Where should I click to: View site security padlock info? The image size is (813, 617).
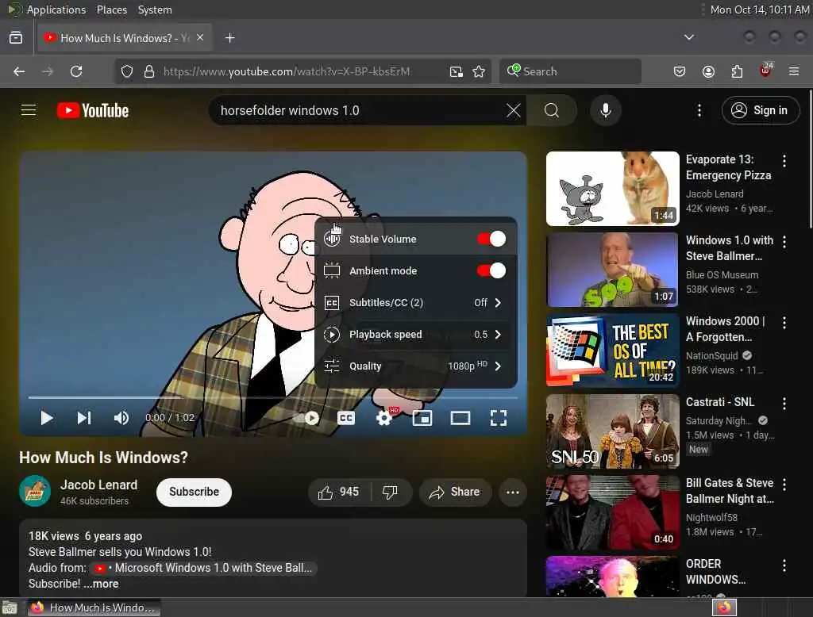[148, 71]
